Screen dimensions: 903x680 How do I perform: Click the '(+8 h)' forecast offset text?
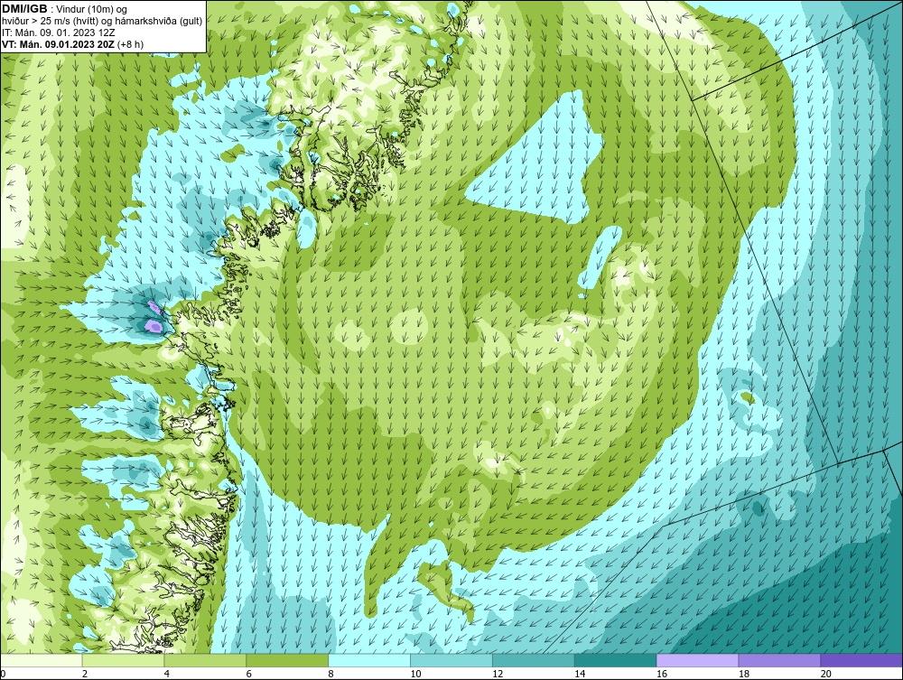(x=130, y=43)
